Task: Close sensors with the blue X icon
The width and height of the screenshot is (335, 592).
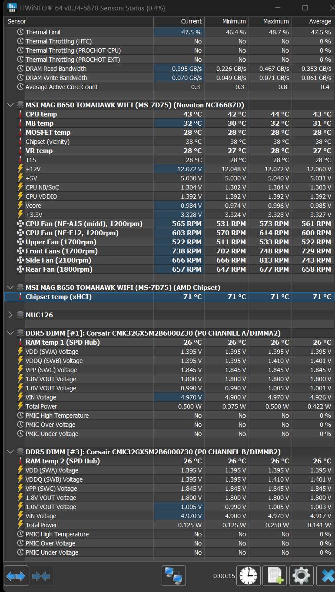Action: click(x=326, y=576)
